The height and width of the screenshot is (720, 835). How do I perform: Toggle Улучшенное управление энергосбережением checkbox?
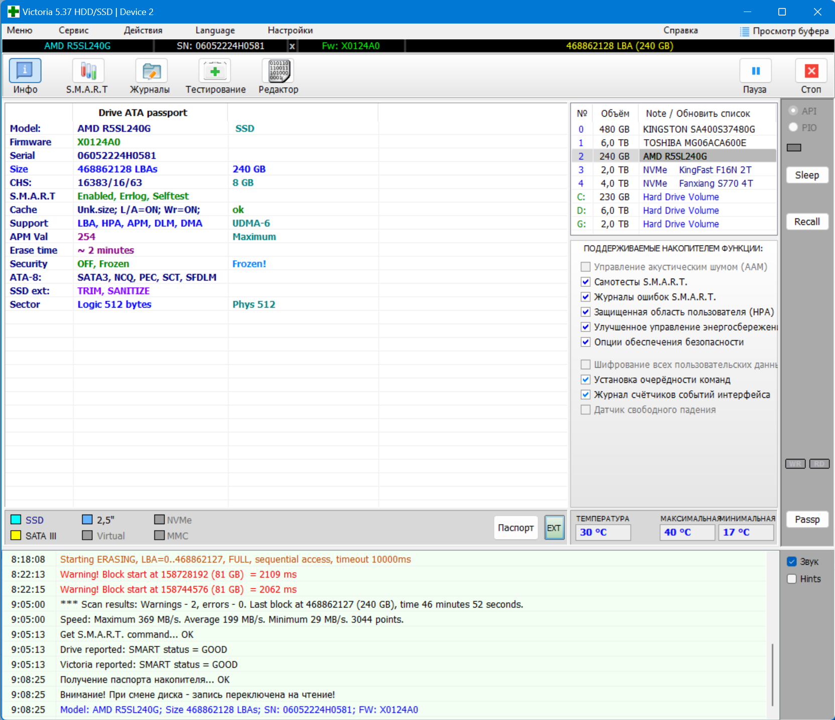585,327
